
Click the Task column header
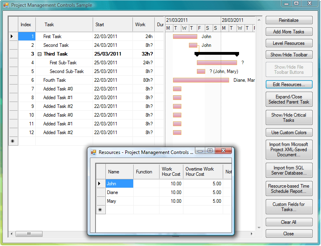[64, 25]
